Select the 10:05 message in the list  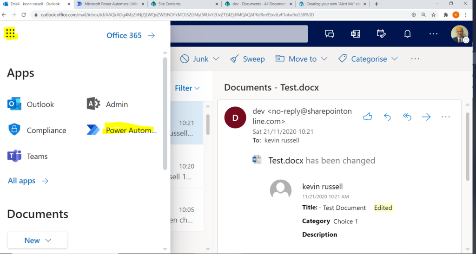coord(187,209)
